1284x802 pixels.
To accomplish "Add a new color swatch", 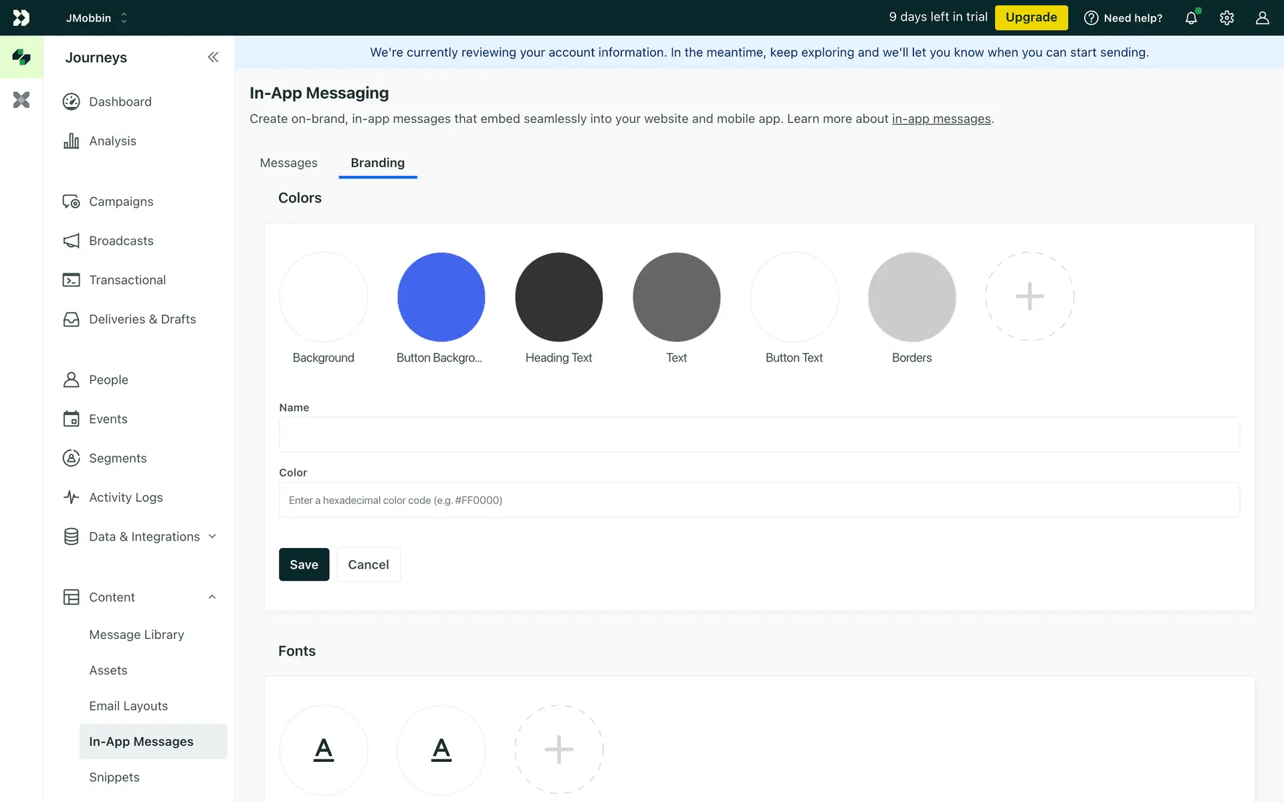I will [1029, 297].
